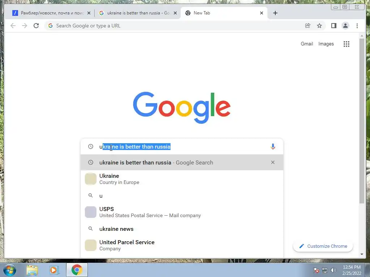Open the Gmail link
370x277 pixels.
click(307, 44)
